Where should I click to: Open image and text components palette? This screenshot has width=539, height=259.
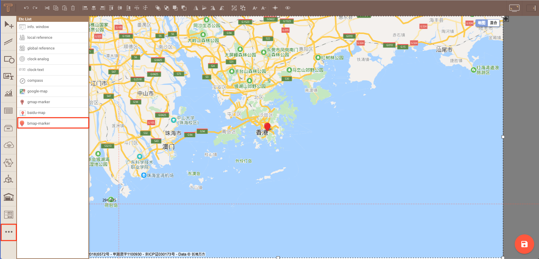9,77
